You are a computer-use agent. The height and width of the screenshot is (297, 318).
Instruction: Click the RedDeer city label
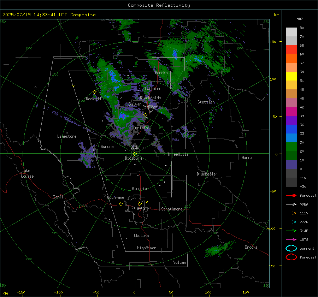click(150, 107)
